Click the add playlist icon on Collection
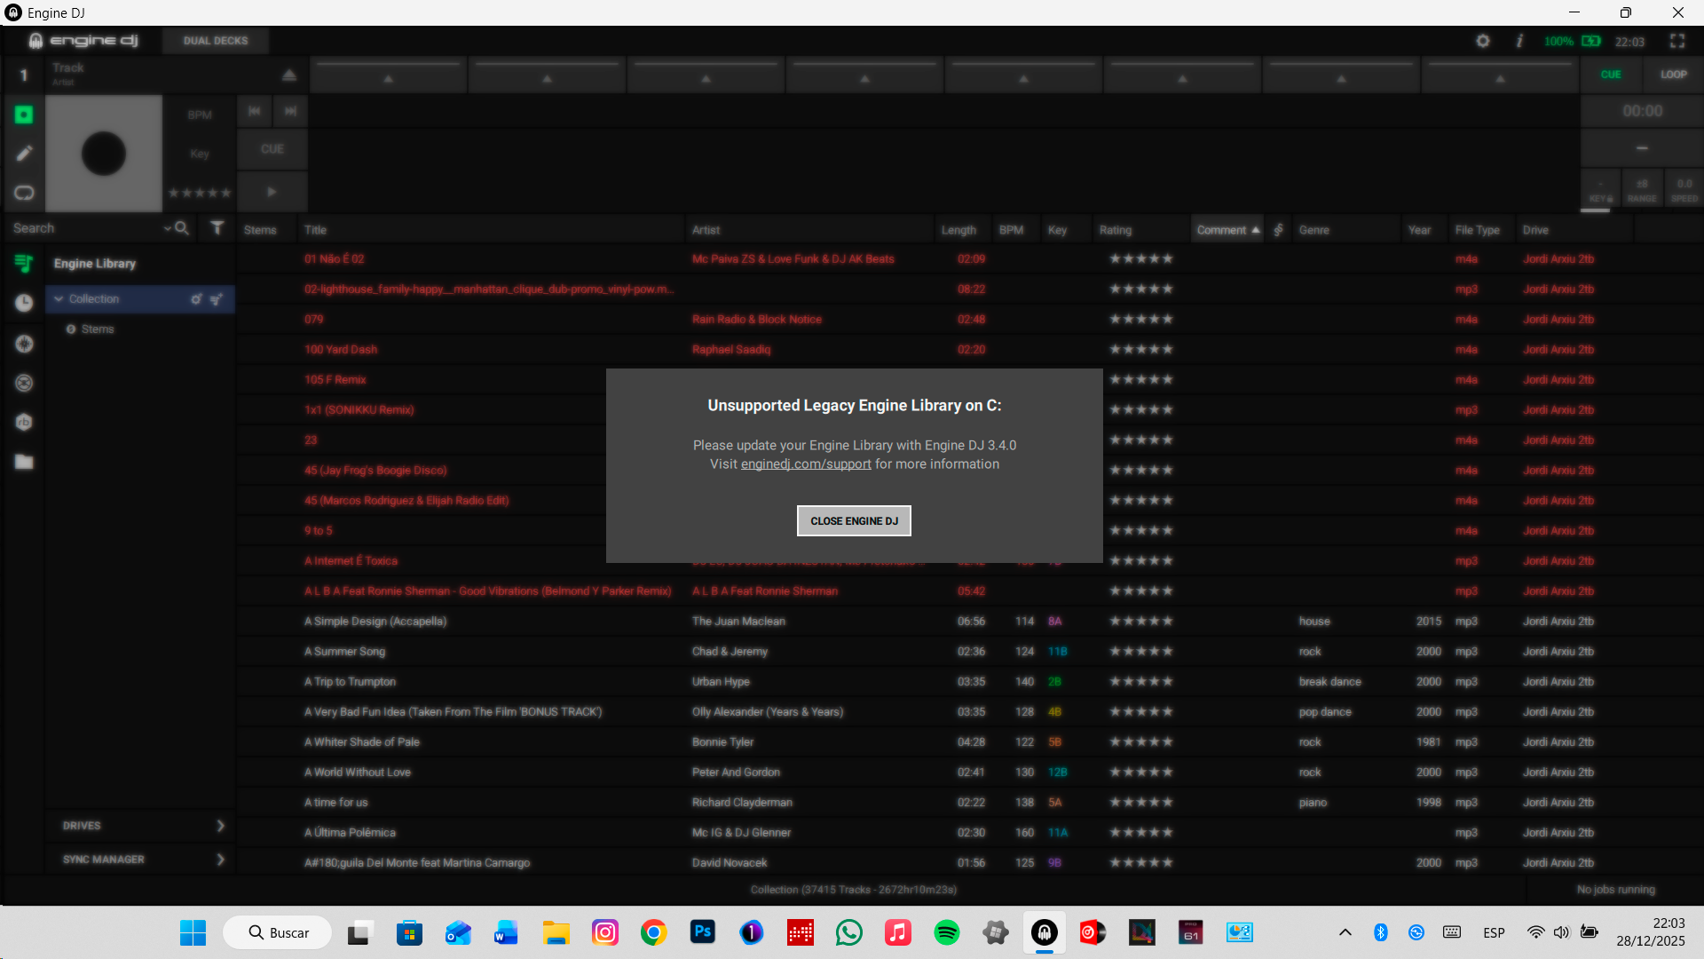This screenshot has height=959, width=1704. tap(216, 299)
